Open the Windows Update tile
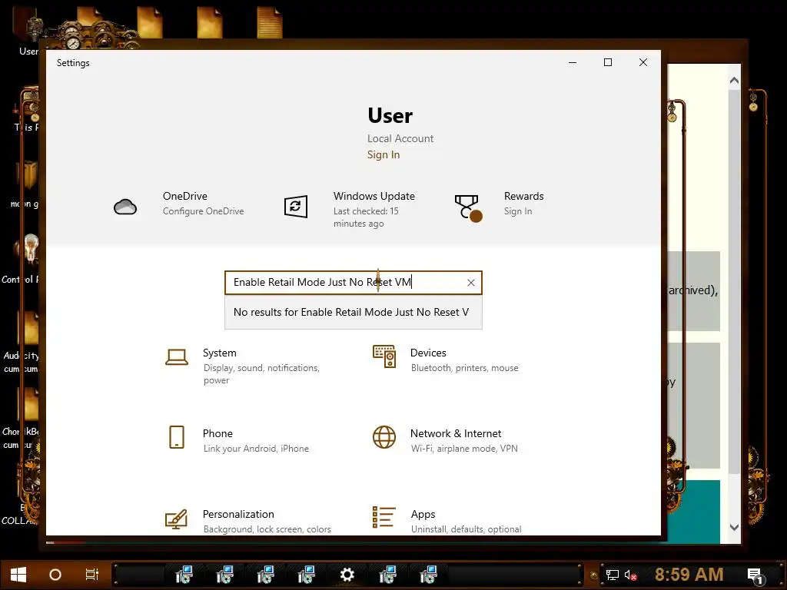 [x=354, y=209]
